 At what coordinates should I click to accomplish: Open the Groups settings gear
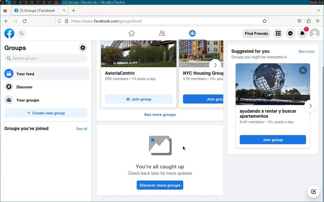(x=83, y=48)
